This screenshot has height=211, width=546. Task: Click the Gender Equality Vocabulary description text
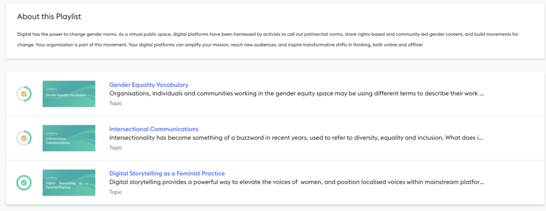(x=296, y=94)
